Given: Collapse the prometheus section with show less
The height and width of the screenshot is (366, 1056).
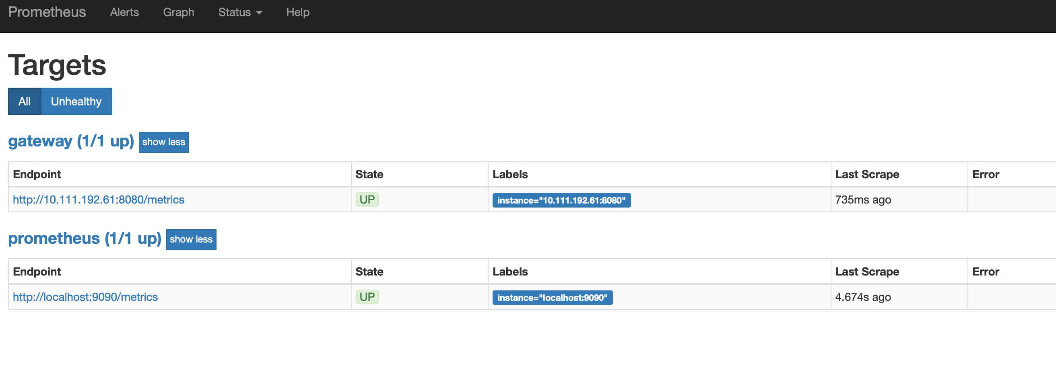Looking at the screenshot, I should tap(191, 239).
